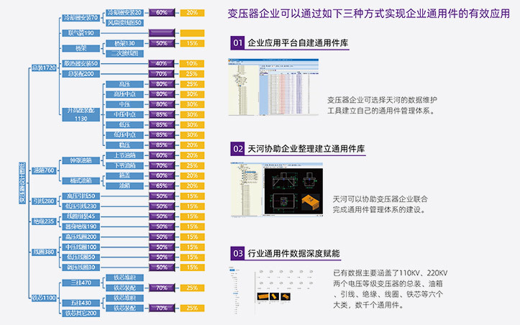
Task: Select the 桶式油箱 node
Action: (x=81, y=180)
